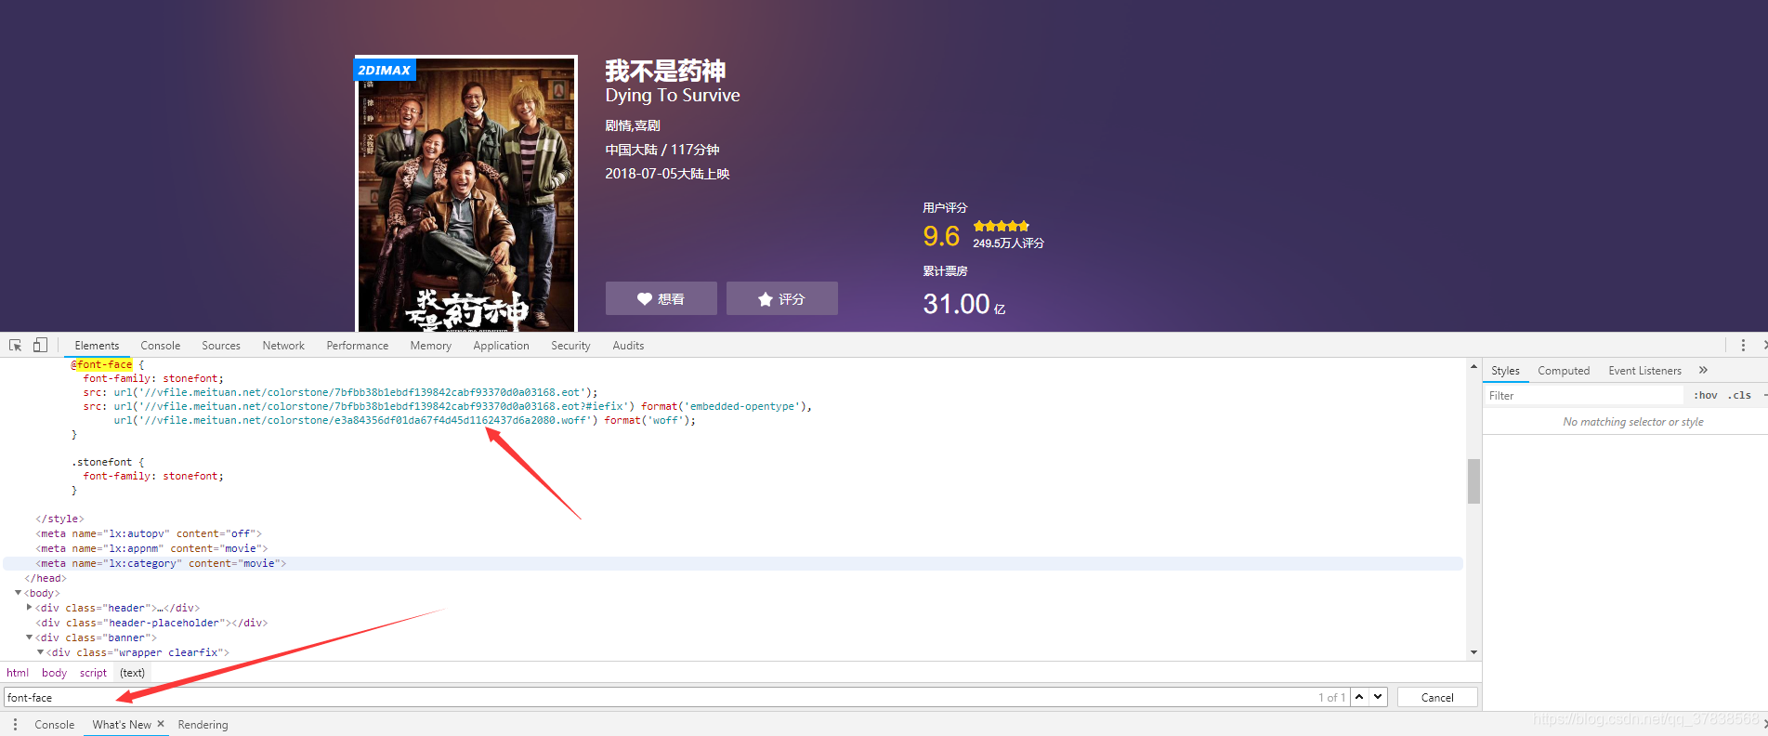Select the Styles sidebar tab
The width and height of the screenshot is (1768, 736).
coord(1505,370)
